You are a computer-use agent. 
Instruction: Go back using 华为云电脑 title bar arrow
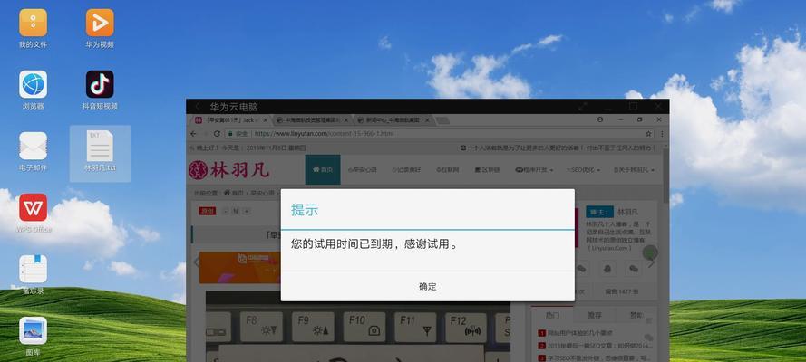tap(198, 107)
